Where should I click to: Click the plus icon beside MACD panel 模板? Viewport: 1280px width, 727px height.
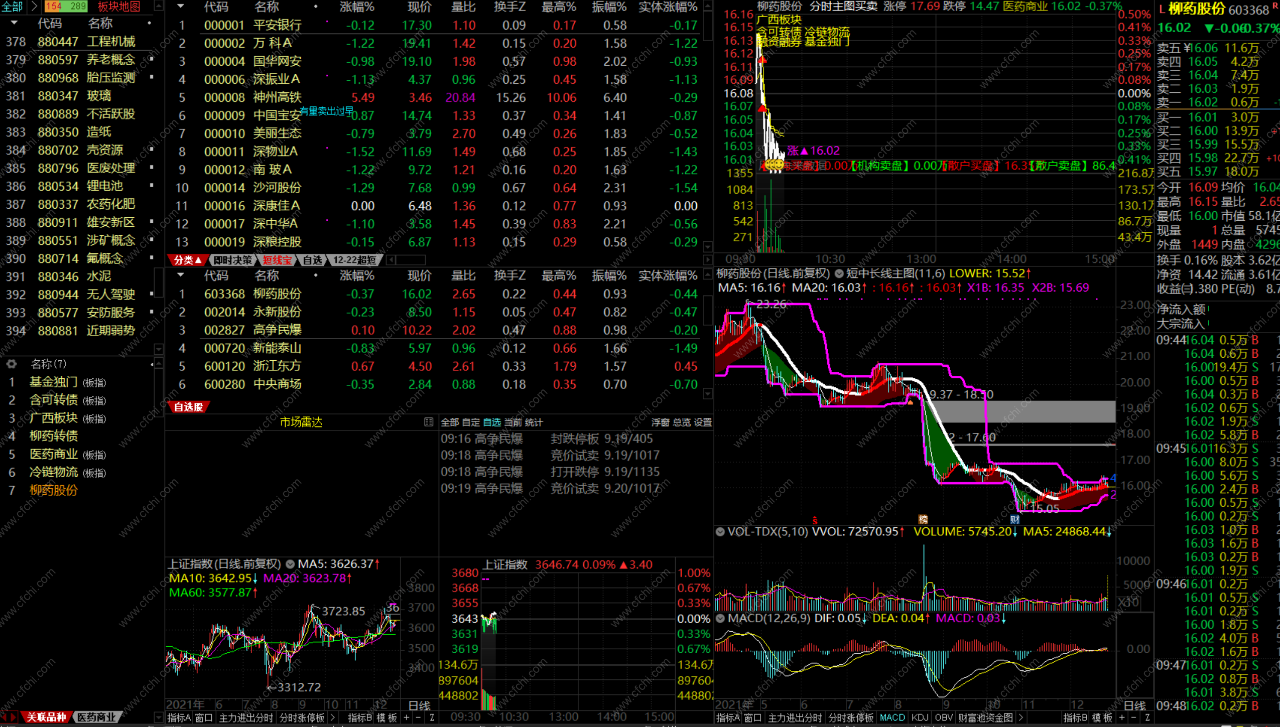[x=1122, y=718]
